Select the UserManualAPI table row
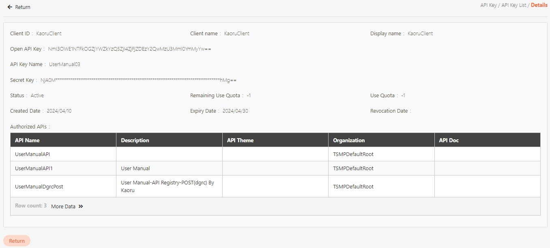 click(x=32, y=154)
